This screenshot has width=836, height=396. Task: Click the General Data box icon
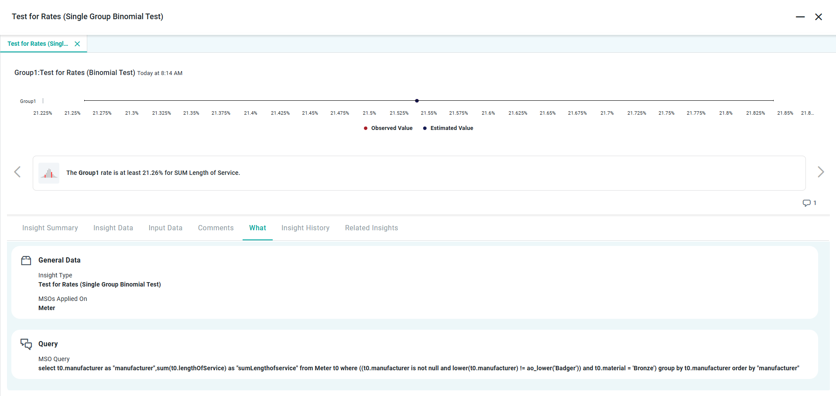point(26,260)
